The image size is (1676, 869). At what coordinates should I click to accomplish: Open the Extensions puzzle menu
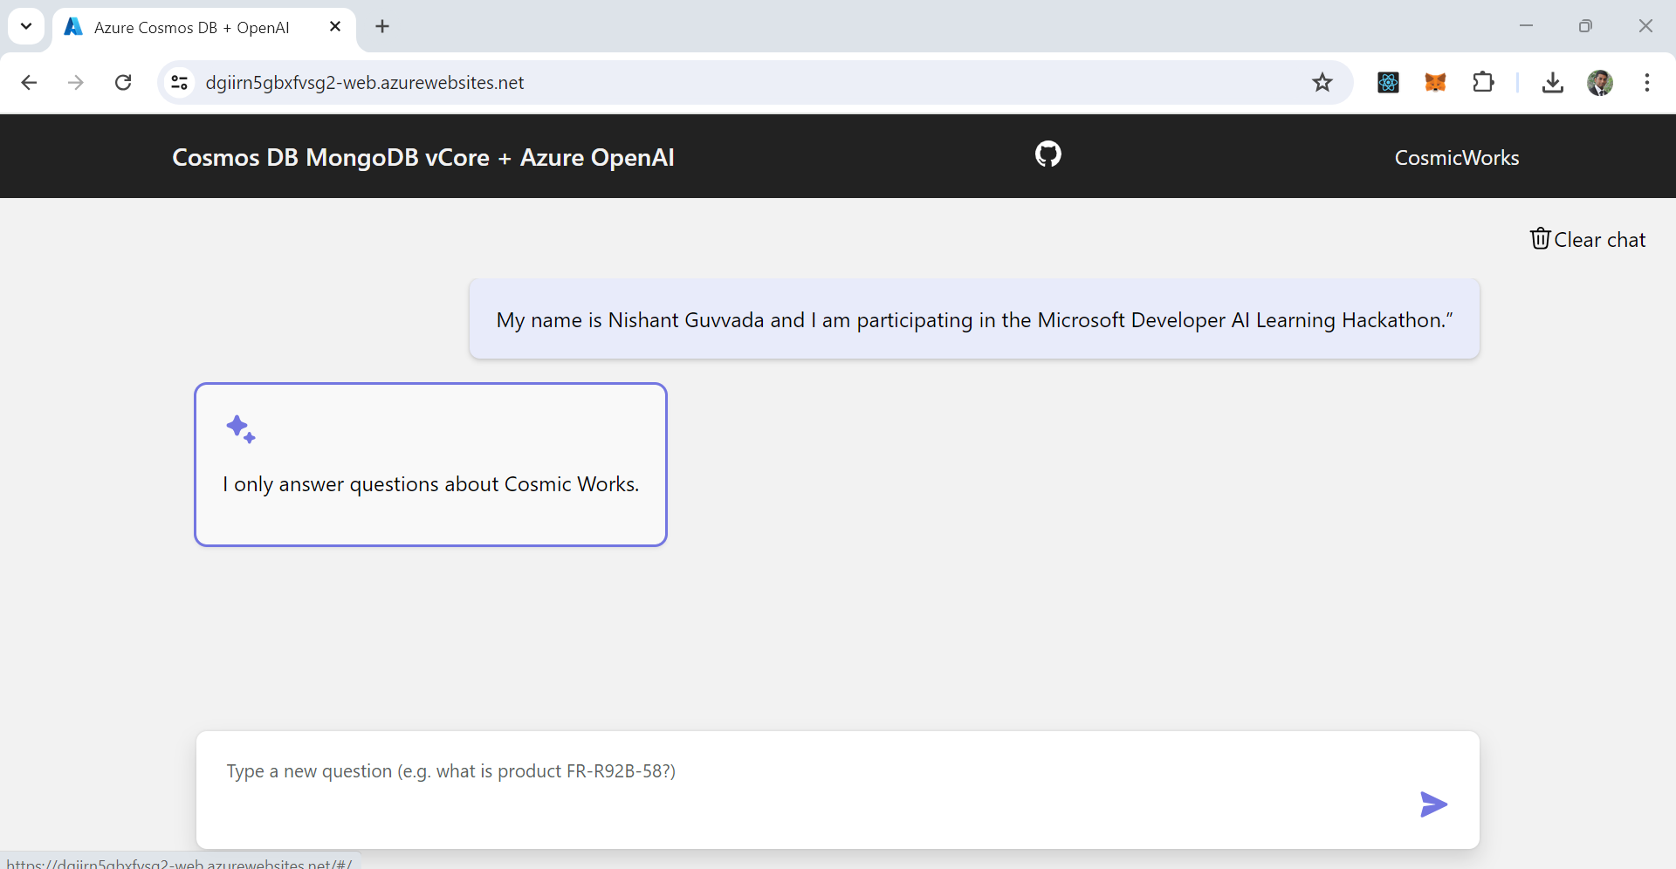(x=1483, y=83)
